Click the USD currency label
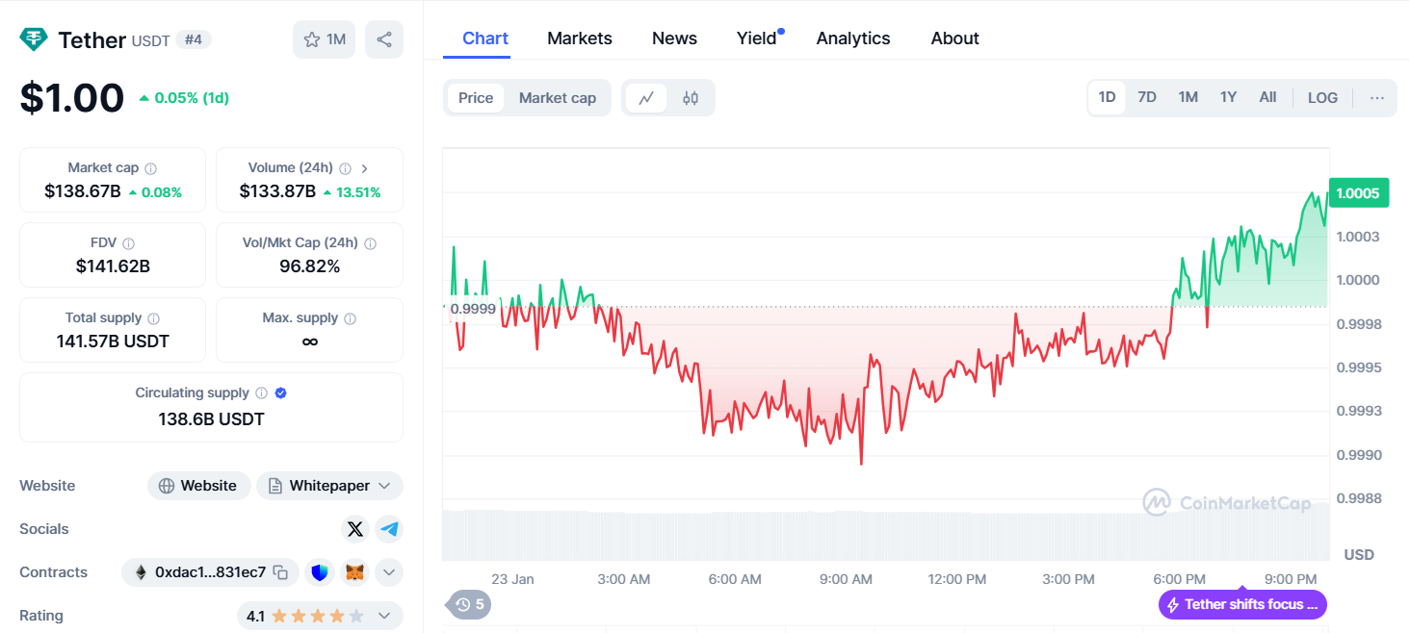1409x633 pixels. point(1359,555)
